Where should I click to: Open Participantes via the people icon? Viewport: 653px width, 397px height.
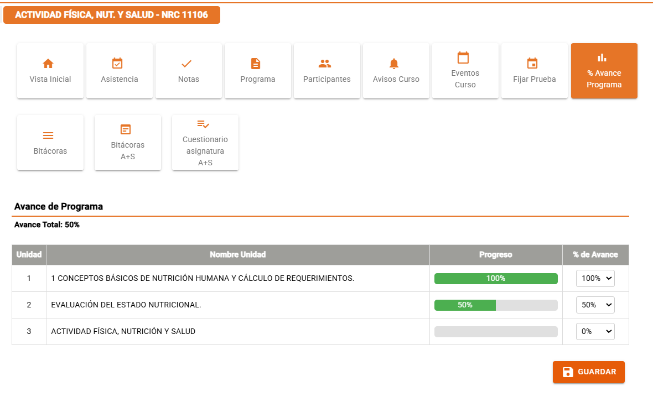click(326, 62)
